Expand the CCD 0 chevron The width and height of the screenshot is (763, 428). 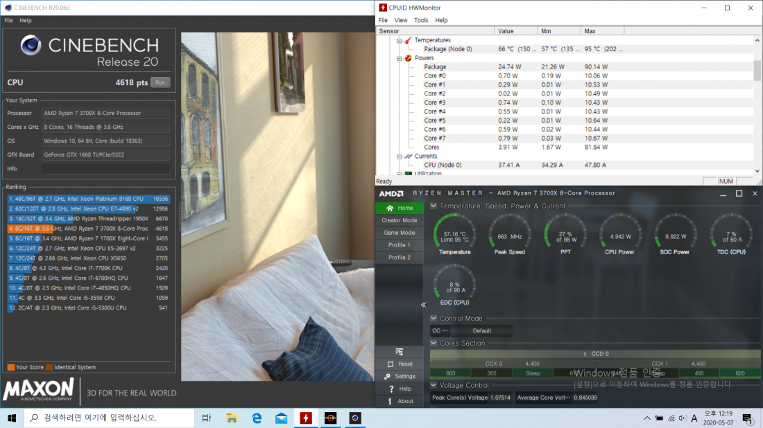(585, 354)
